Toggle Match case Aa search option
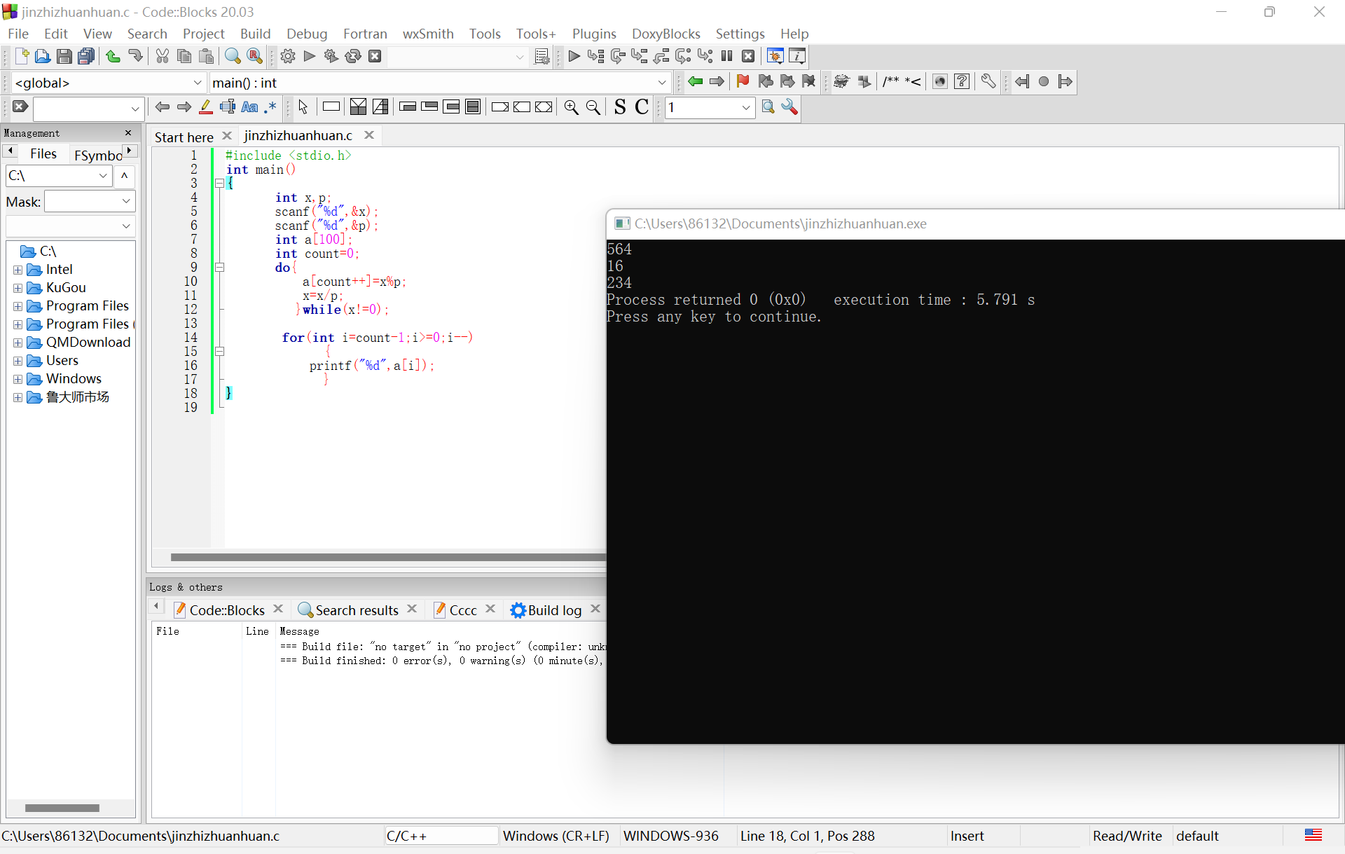The height and width of the screenshot is (854, 1345). (249, 107)
